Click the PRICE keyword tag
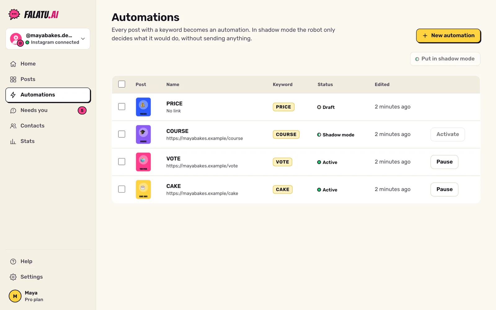This screenshot has height=310, width=496. pyautogui.click(x=283, y=107)
